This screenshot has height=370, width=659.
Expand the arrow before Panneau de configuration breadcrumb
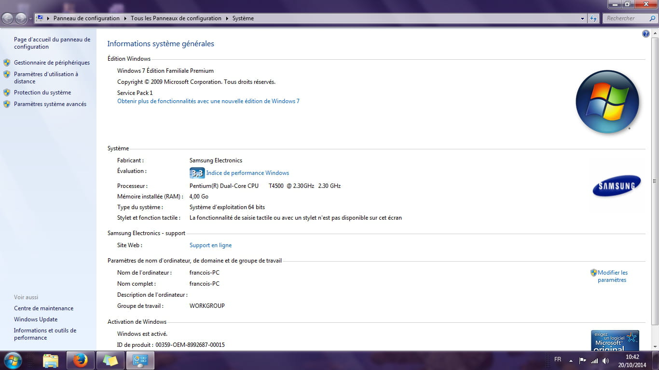pos(48,18)
